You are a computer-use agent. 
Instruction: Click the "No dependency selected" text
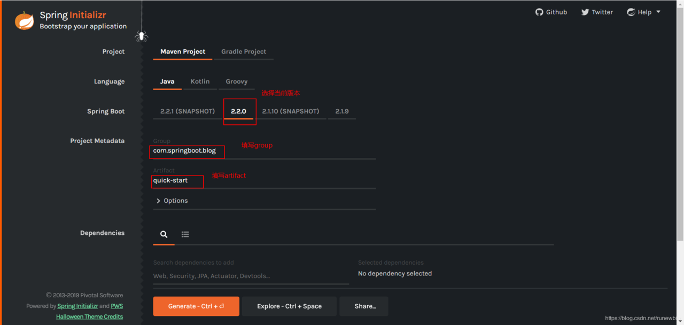pos(395,274)
